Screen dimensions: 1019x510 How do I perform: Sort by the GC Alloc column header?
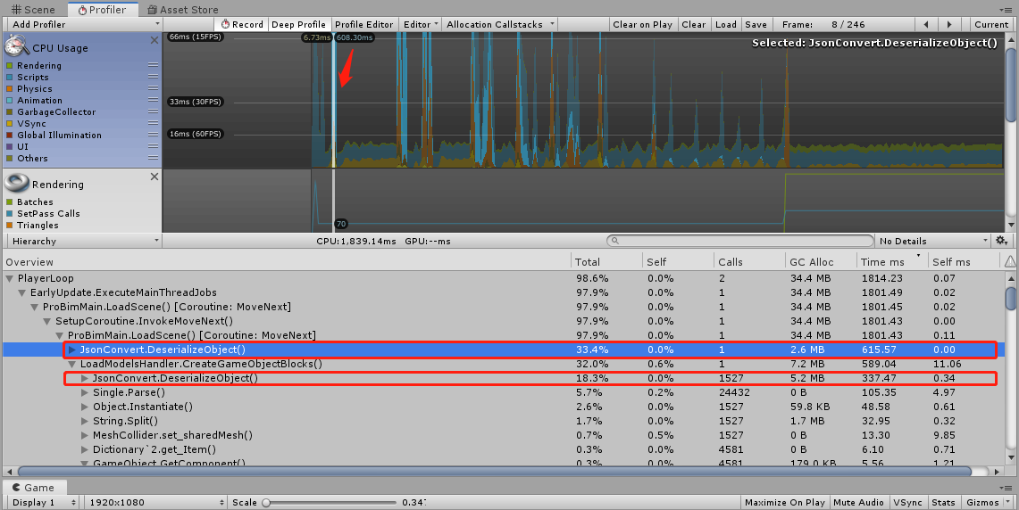tap(819, 261)
